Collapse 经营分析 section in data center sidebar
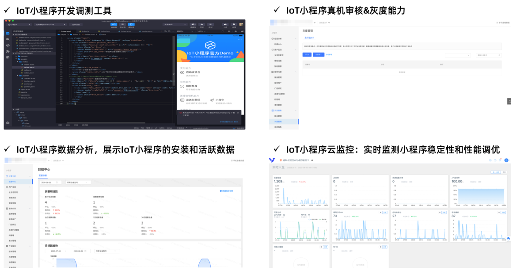This screenshot has width=520, height=278. (30, 176)
